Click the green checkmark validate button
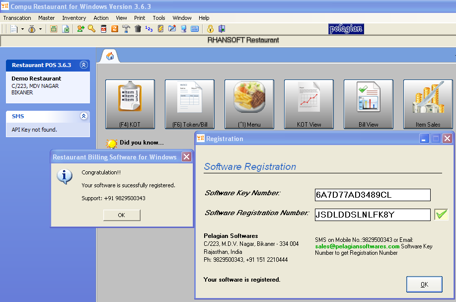The image size is (456, 302). [x=441, y=215]
